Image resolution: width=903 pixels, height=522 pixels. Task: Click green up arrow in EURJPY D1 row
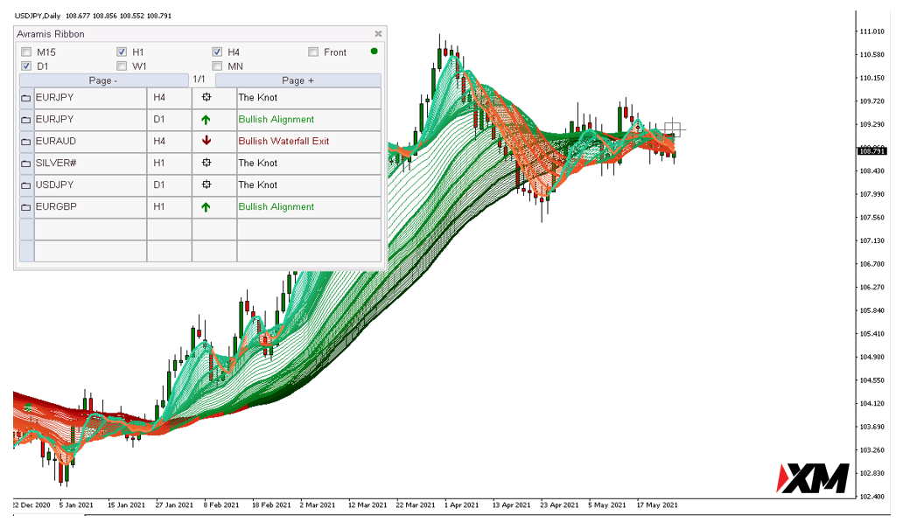coord(206,120)
